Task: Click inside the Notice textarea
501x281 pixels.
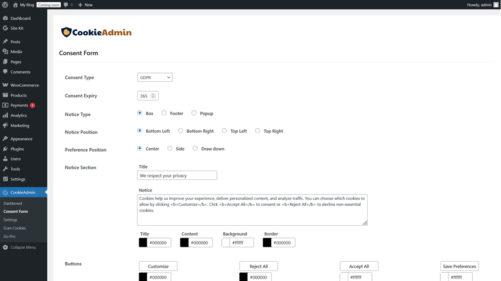Action: click(x=252, y=210)
